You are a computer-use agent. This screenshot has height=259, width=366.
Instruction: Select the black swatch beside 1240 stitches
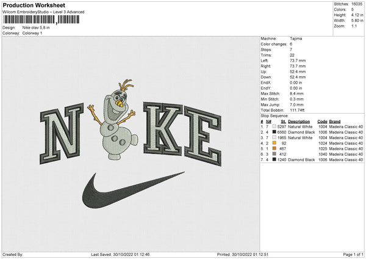pos(274,159)
